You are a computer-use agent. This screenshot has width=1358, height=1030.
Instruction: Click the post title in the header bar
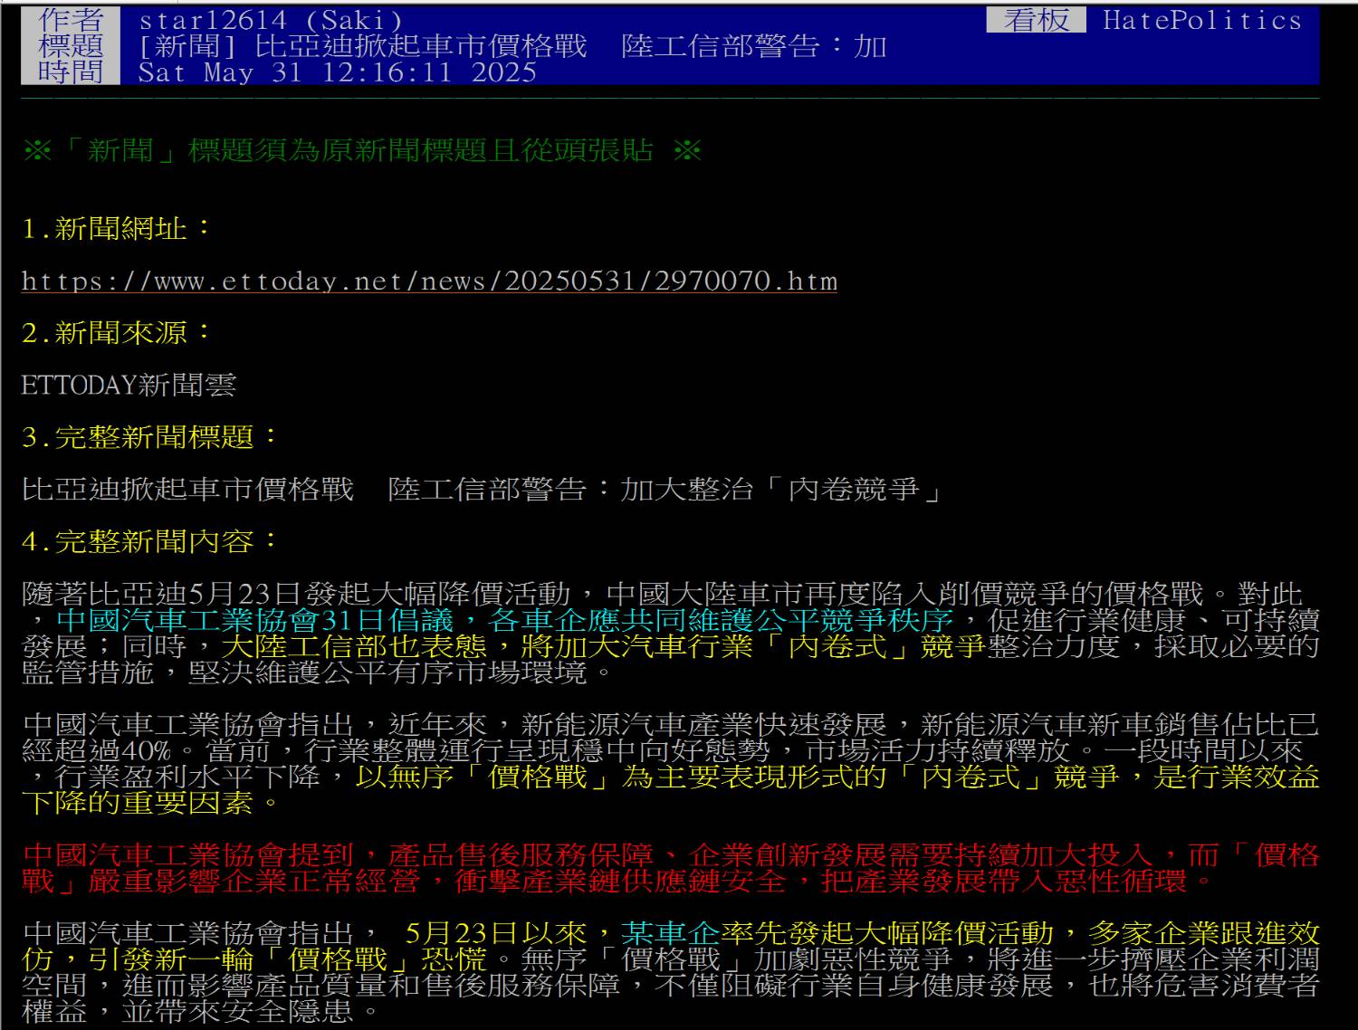(512, 46)
